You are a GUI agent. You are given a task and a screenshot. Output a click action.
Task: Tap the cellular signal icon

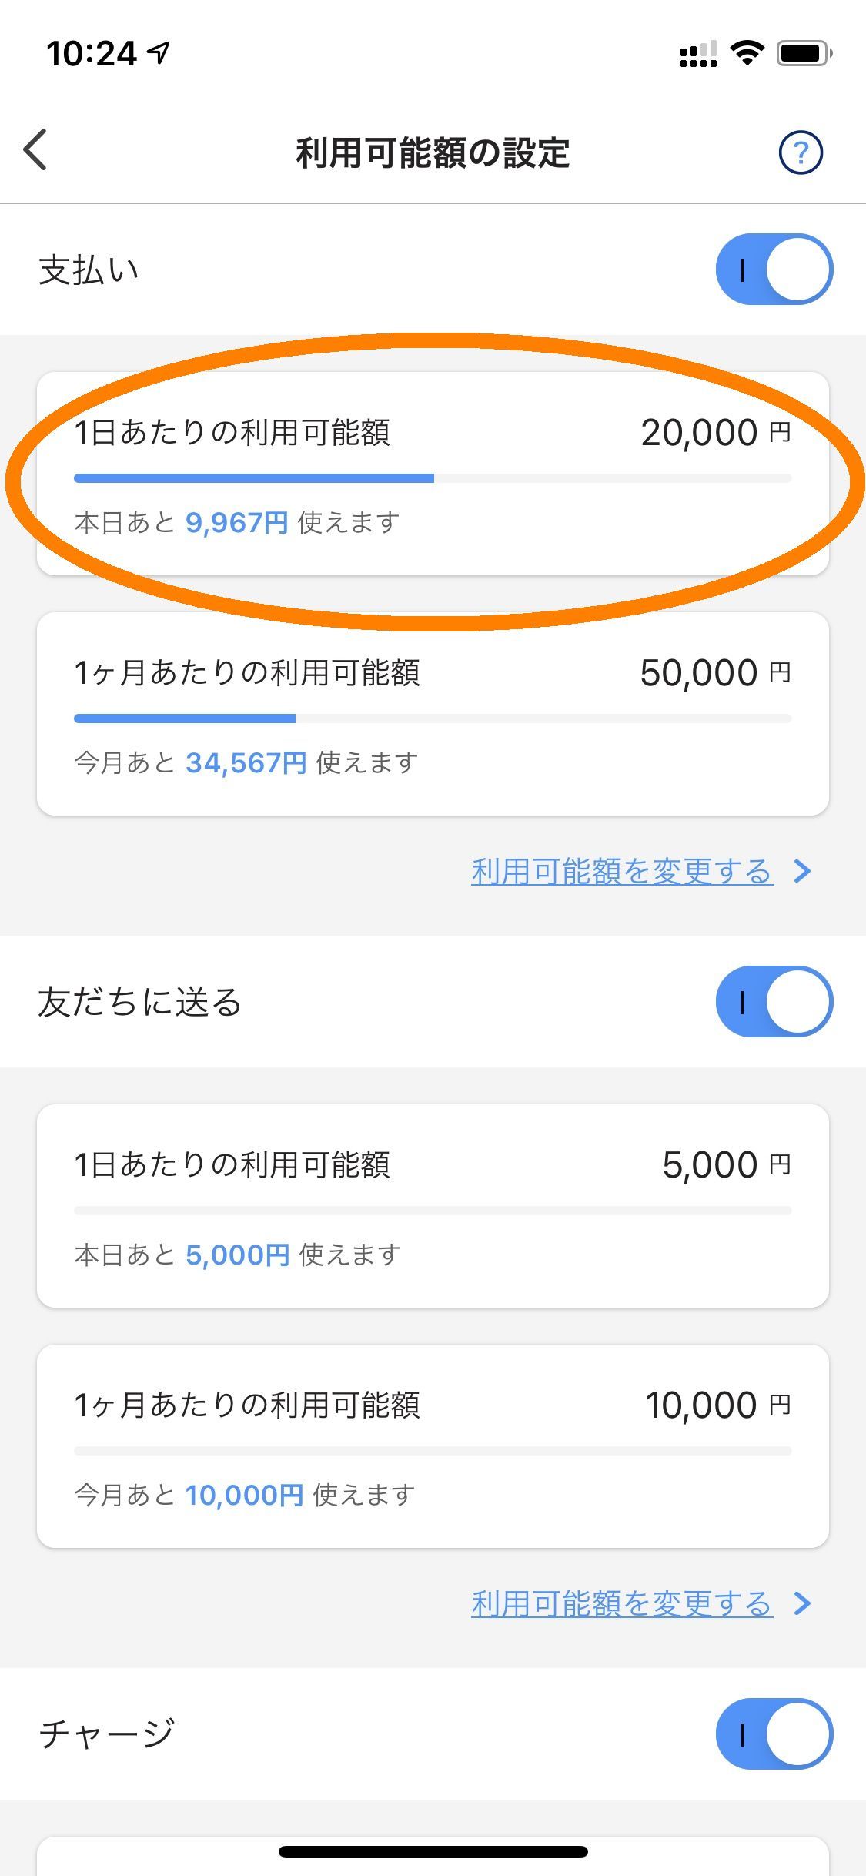[x=698, y=54]
